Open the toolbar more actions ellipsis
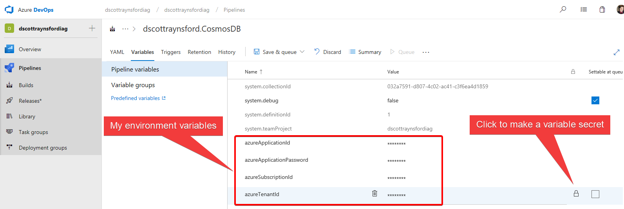Image resolution: width=624 pixels, height=209 pixels. [x=426, y=52]
